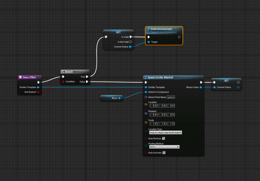The width and height of the screenshot is (260, 181).
Task: Click the End Status? red output pin
Action: [38, 92]
